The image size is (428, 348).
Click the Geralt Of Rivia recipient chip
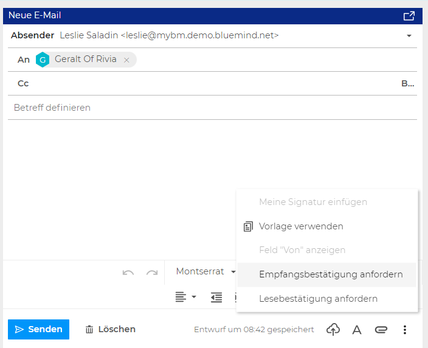[85, 60]
